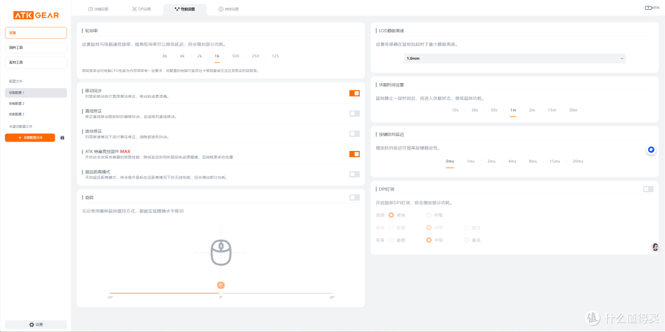Set sleep time to 10s
The image size is (665, 332).
coord(455,110)
